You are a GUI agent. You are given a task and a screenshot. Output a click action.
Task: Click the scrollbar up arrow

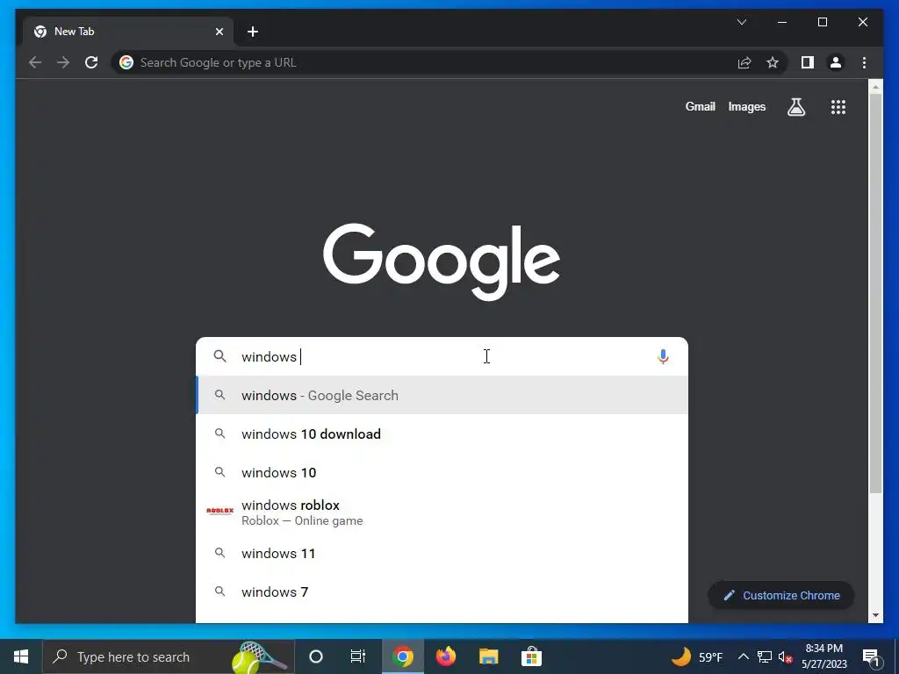pyautogui.click(x=875, y=87)
